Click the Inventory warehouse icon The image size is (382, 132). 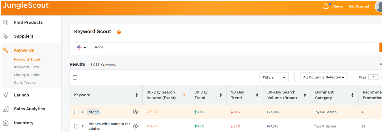pyautogui.click(x=5, y=123)
